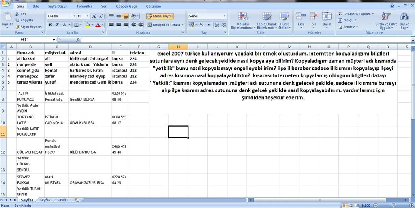Click the Kes (Cut) scissors icon
415x208 pixels.
(x=17, y=14)
